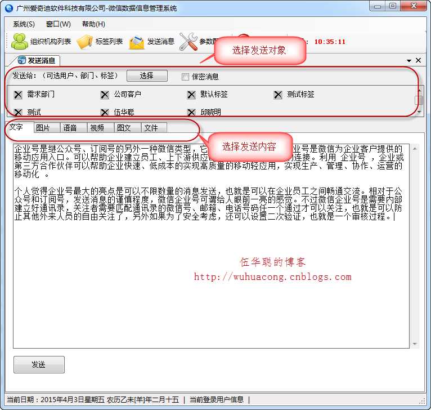Click the 伍华聪 recipient label
Viewport: 431px width, 410px height.
point(124,112)
